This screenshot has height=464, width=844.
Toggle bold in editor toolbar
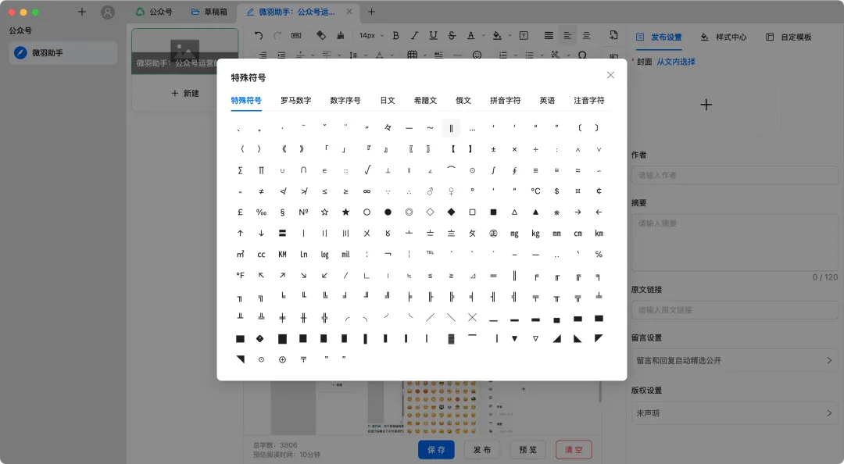click(x=395, y=35)
